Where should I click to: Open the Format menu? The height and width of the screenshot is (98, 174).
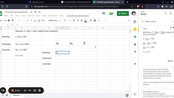(31, 16)
